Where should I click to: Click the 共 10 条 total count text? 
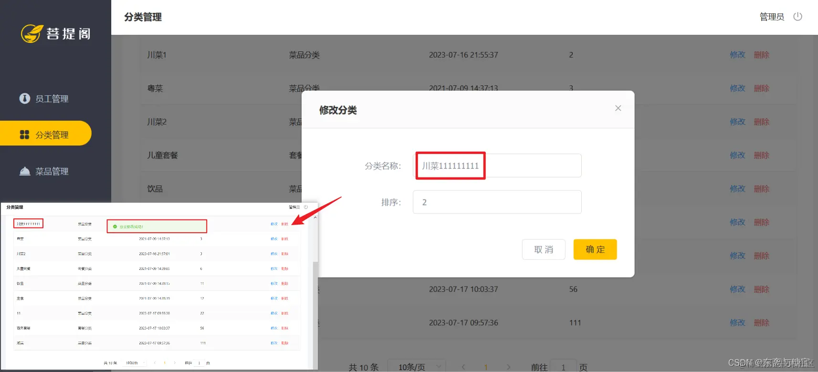pos(364,367)
